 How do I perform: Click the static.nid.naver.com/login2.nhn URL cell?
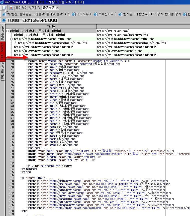(126, 39)
